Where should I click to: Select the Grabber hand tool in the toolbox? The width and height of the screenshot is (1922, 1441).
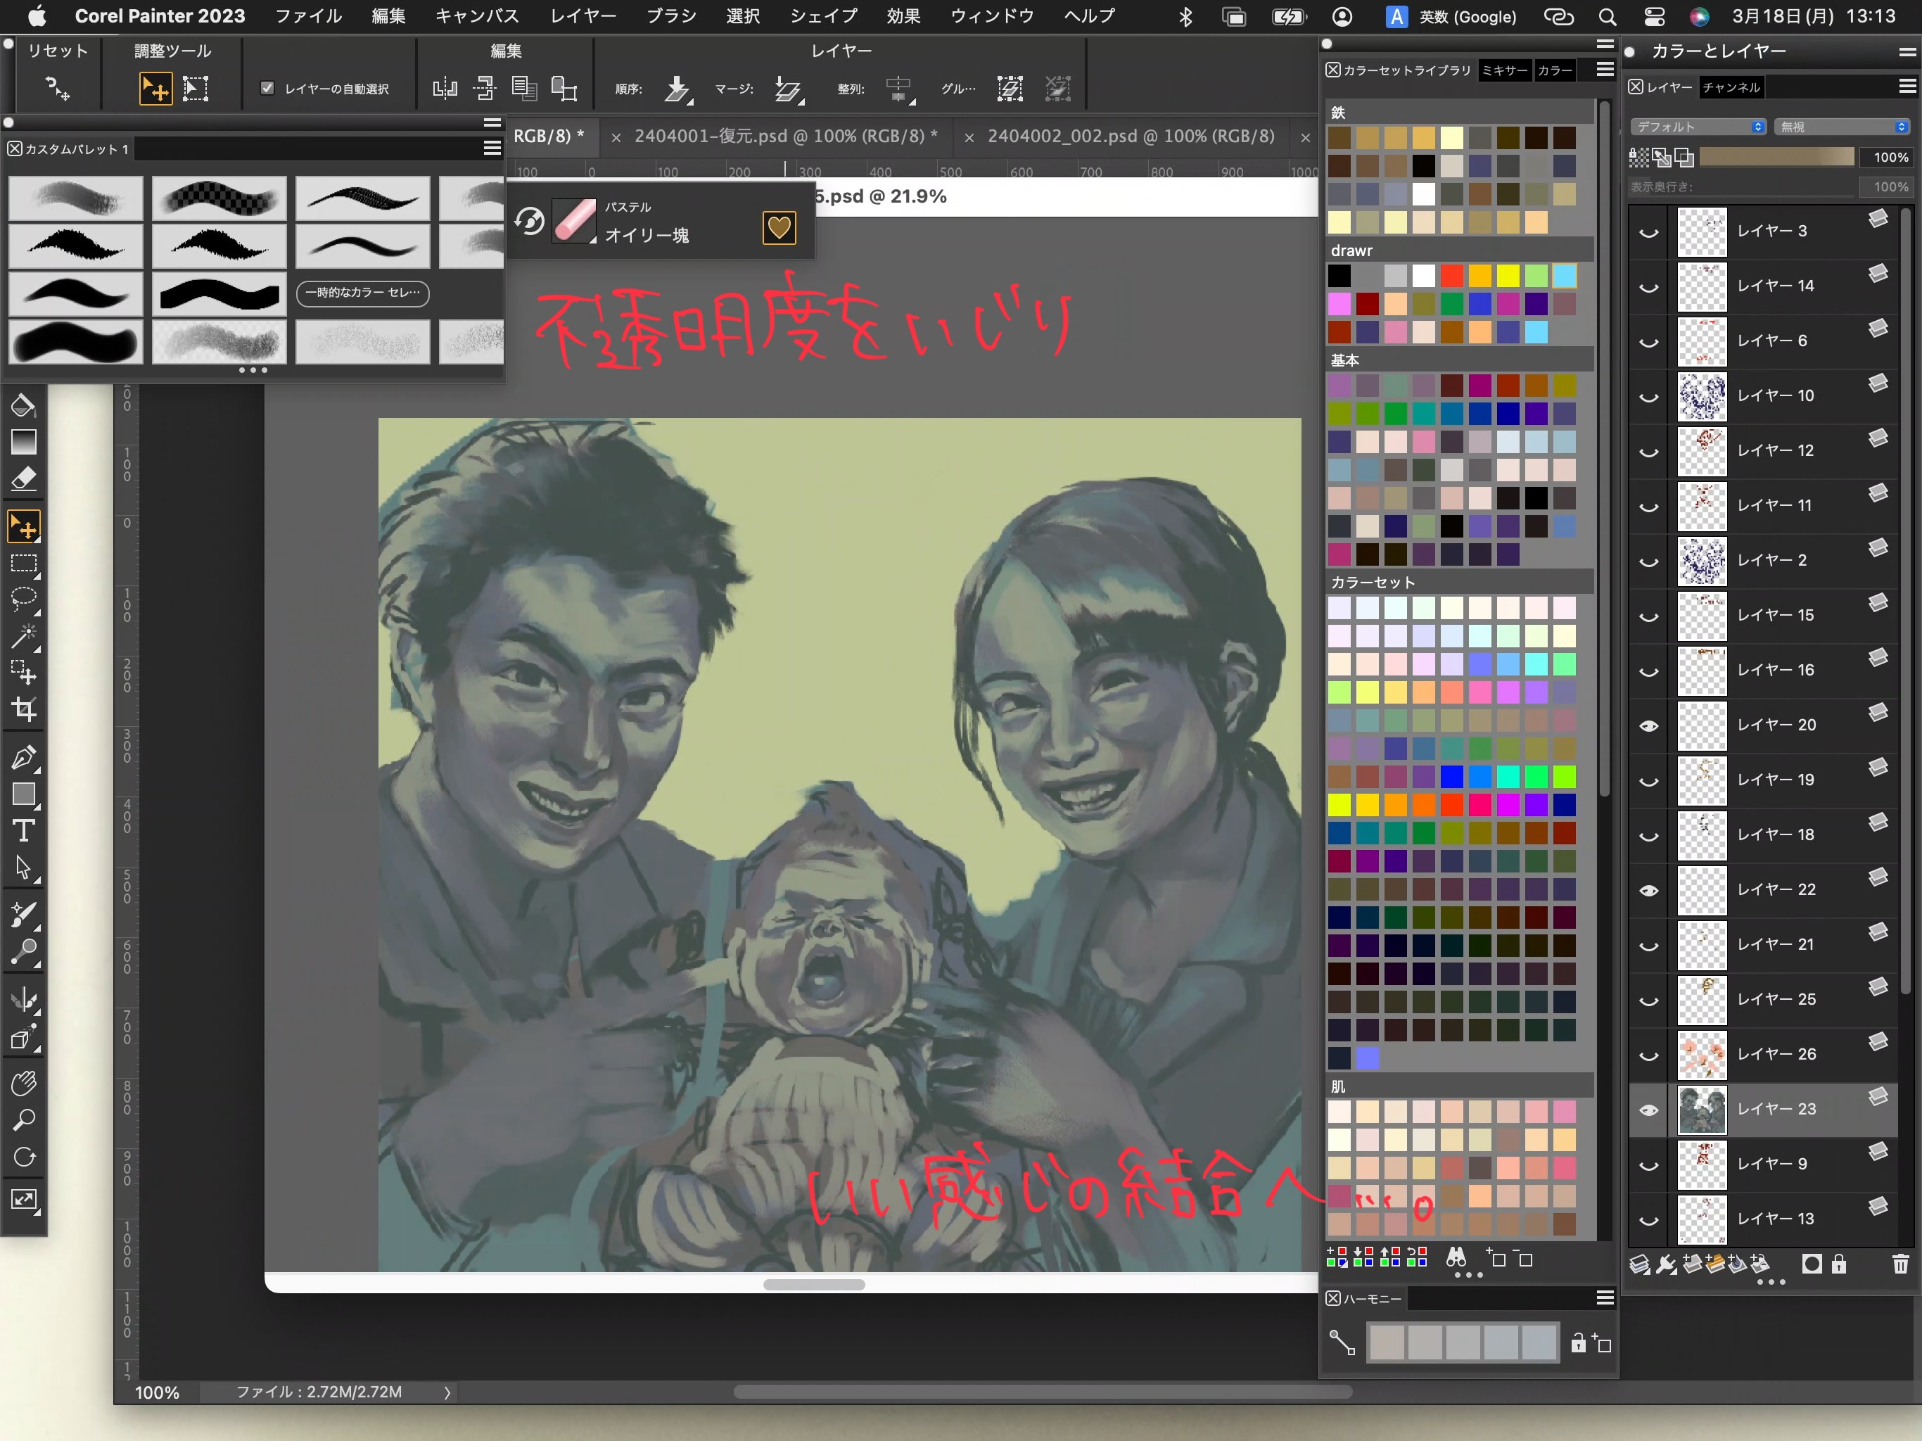click(x=23, y=1083)
